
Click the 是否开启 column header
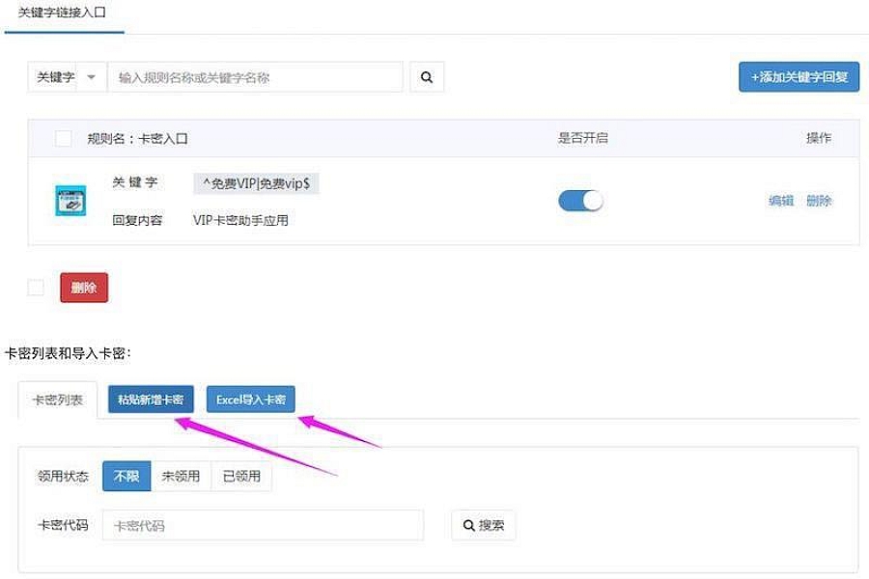582,138
